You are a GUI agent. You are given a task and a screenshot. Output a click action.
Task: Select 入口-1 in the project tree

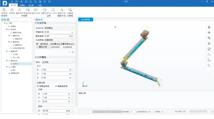coord(16,64)
